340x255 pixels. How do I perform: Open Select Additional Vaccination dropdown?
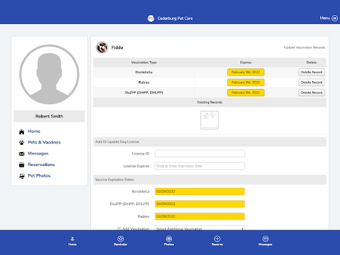200,228
